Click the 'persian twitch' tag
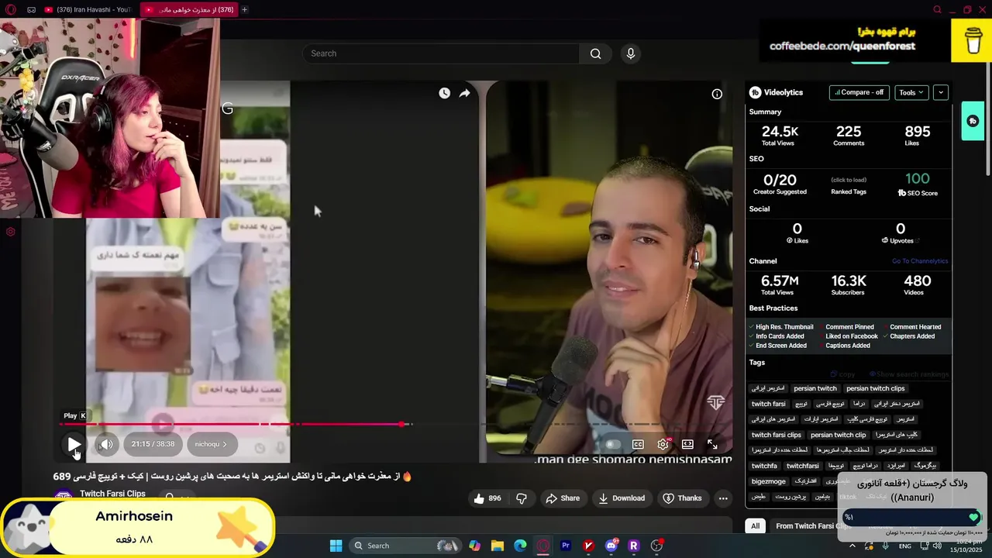 coord(815,388)
